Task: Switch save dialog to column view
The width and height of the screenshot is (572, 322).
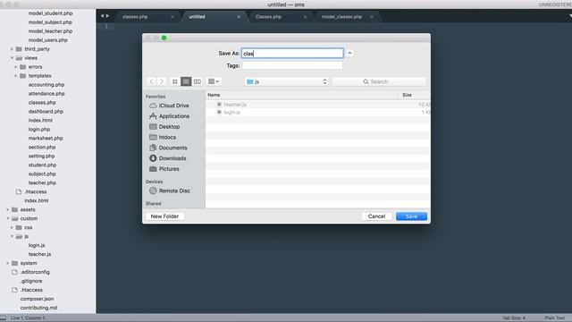Action: point(198,81)
